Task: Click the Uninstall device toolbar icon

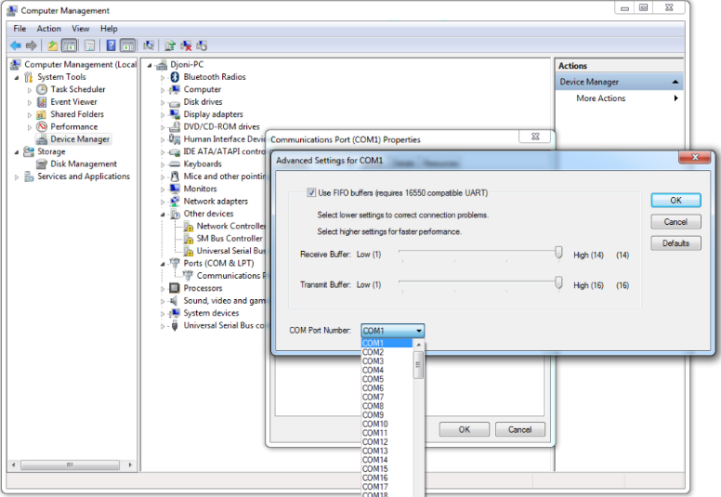Action: point(186,46)
